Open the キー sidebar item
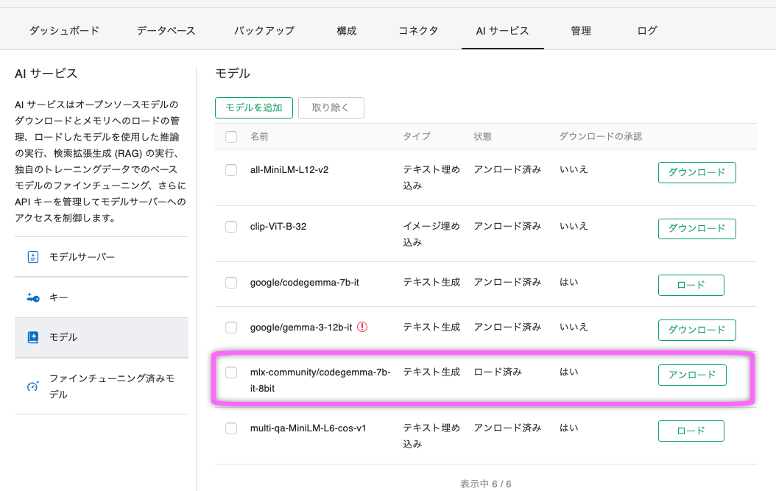 [x=102, y=297]
